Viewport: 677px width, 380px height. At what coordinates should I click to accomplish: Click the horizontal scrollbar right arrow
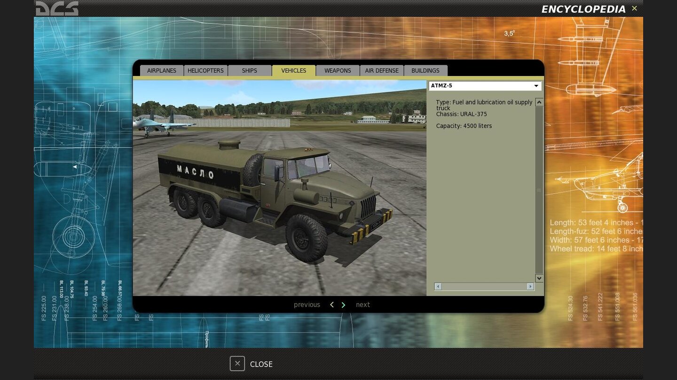[x=530, y=286]
